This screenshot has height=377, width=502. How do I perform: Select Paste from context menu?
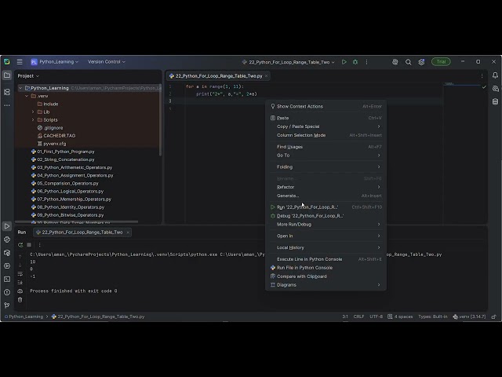point(326,118)
